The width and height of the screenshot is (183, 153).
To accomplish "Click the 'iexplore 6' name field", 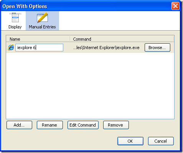I will point(39,48).
